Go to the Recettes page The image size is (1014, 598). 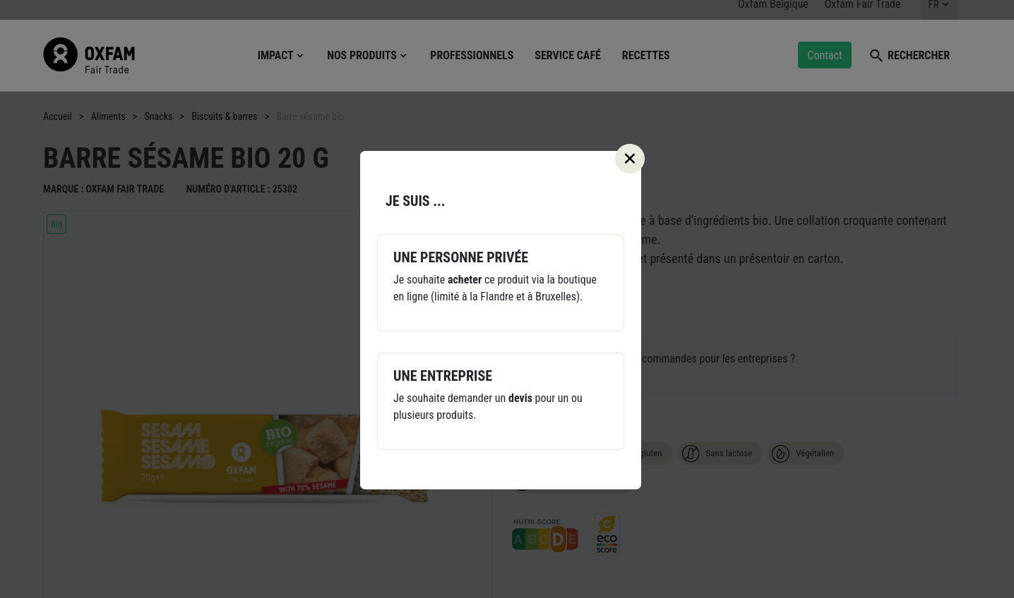[x=645, y=56]
